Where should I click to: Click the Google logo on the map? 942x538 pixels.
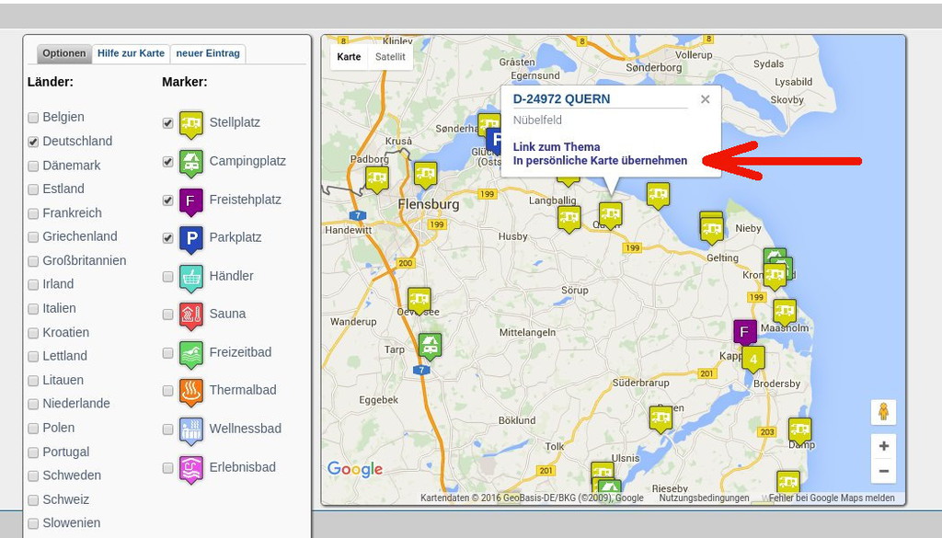[355, 469]
